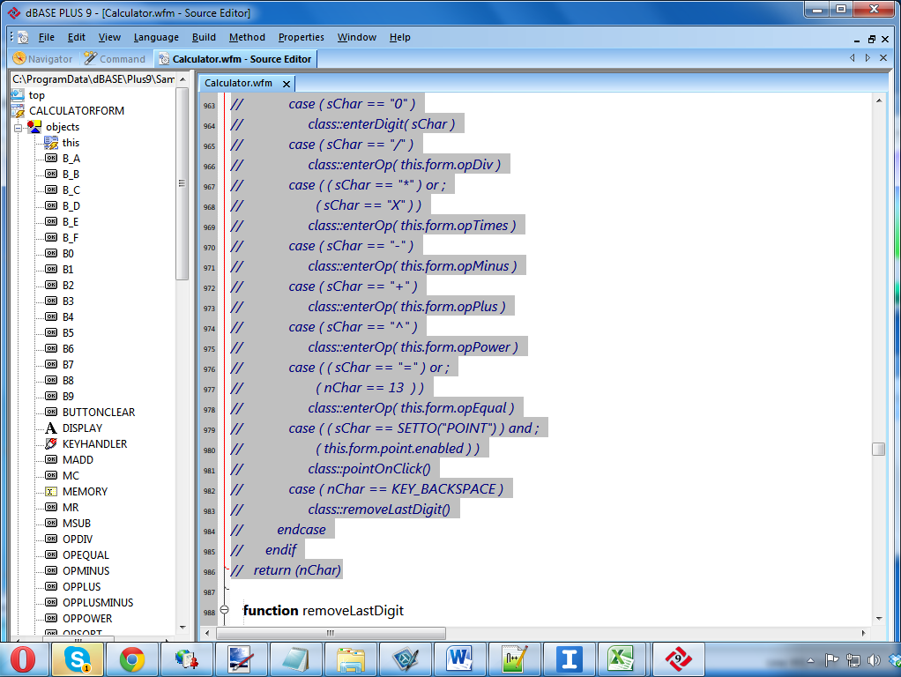The width and height of the screenshot is (901, 677).
Task: Open Microsoft Excel from the taskbar
Action: tap(621, 659)
